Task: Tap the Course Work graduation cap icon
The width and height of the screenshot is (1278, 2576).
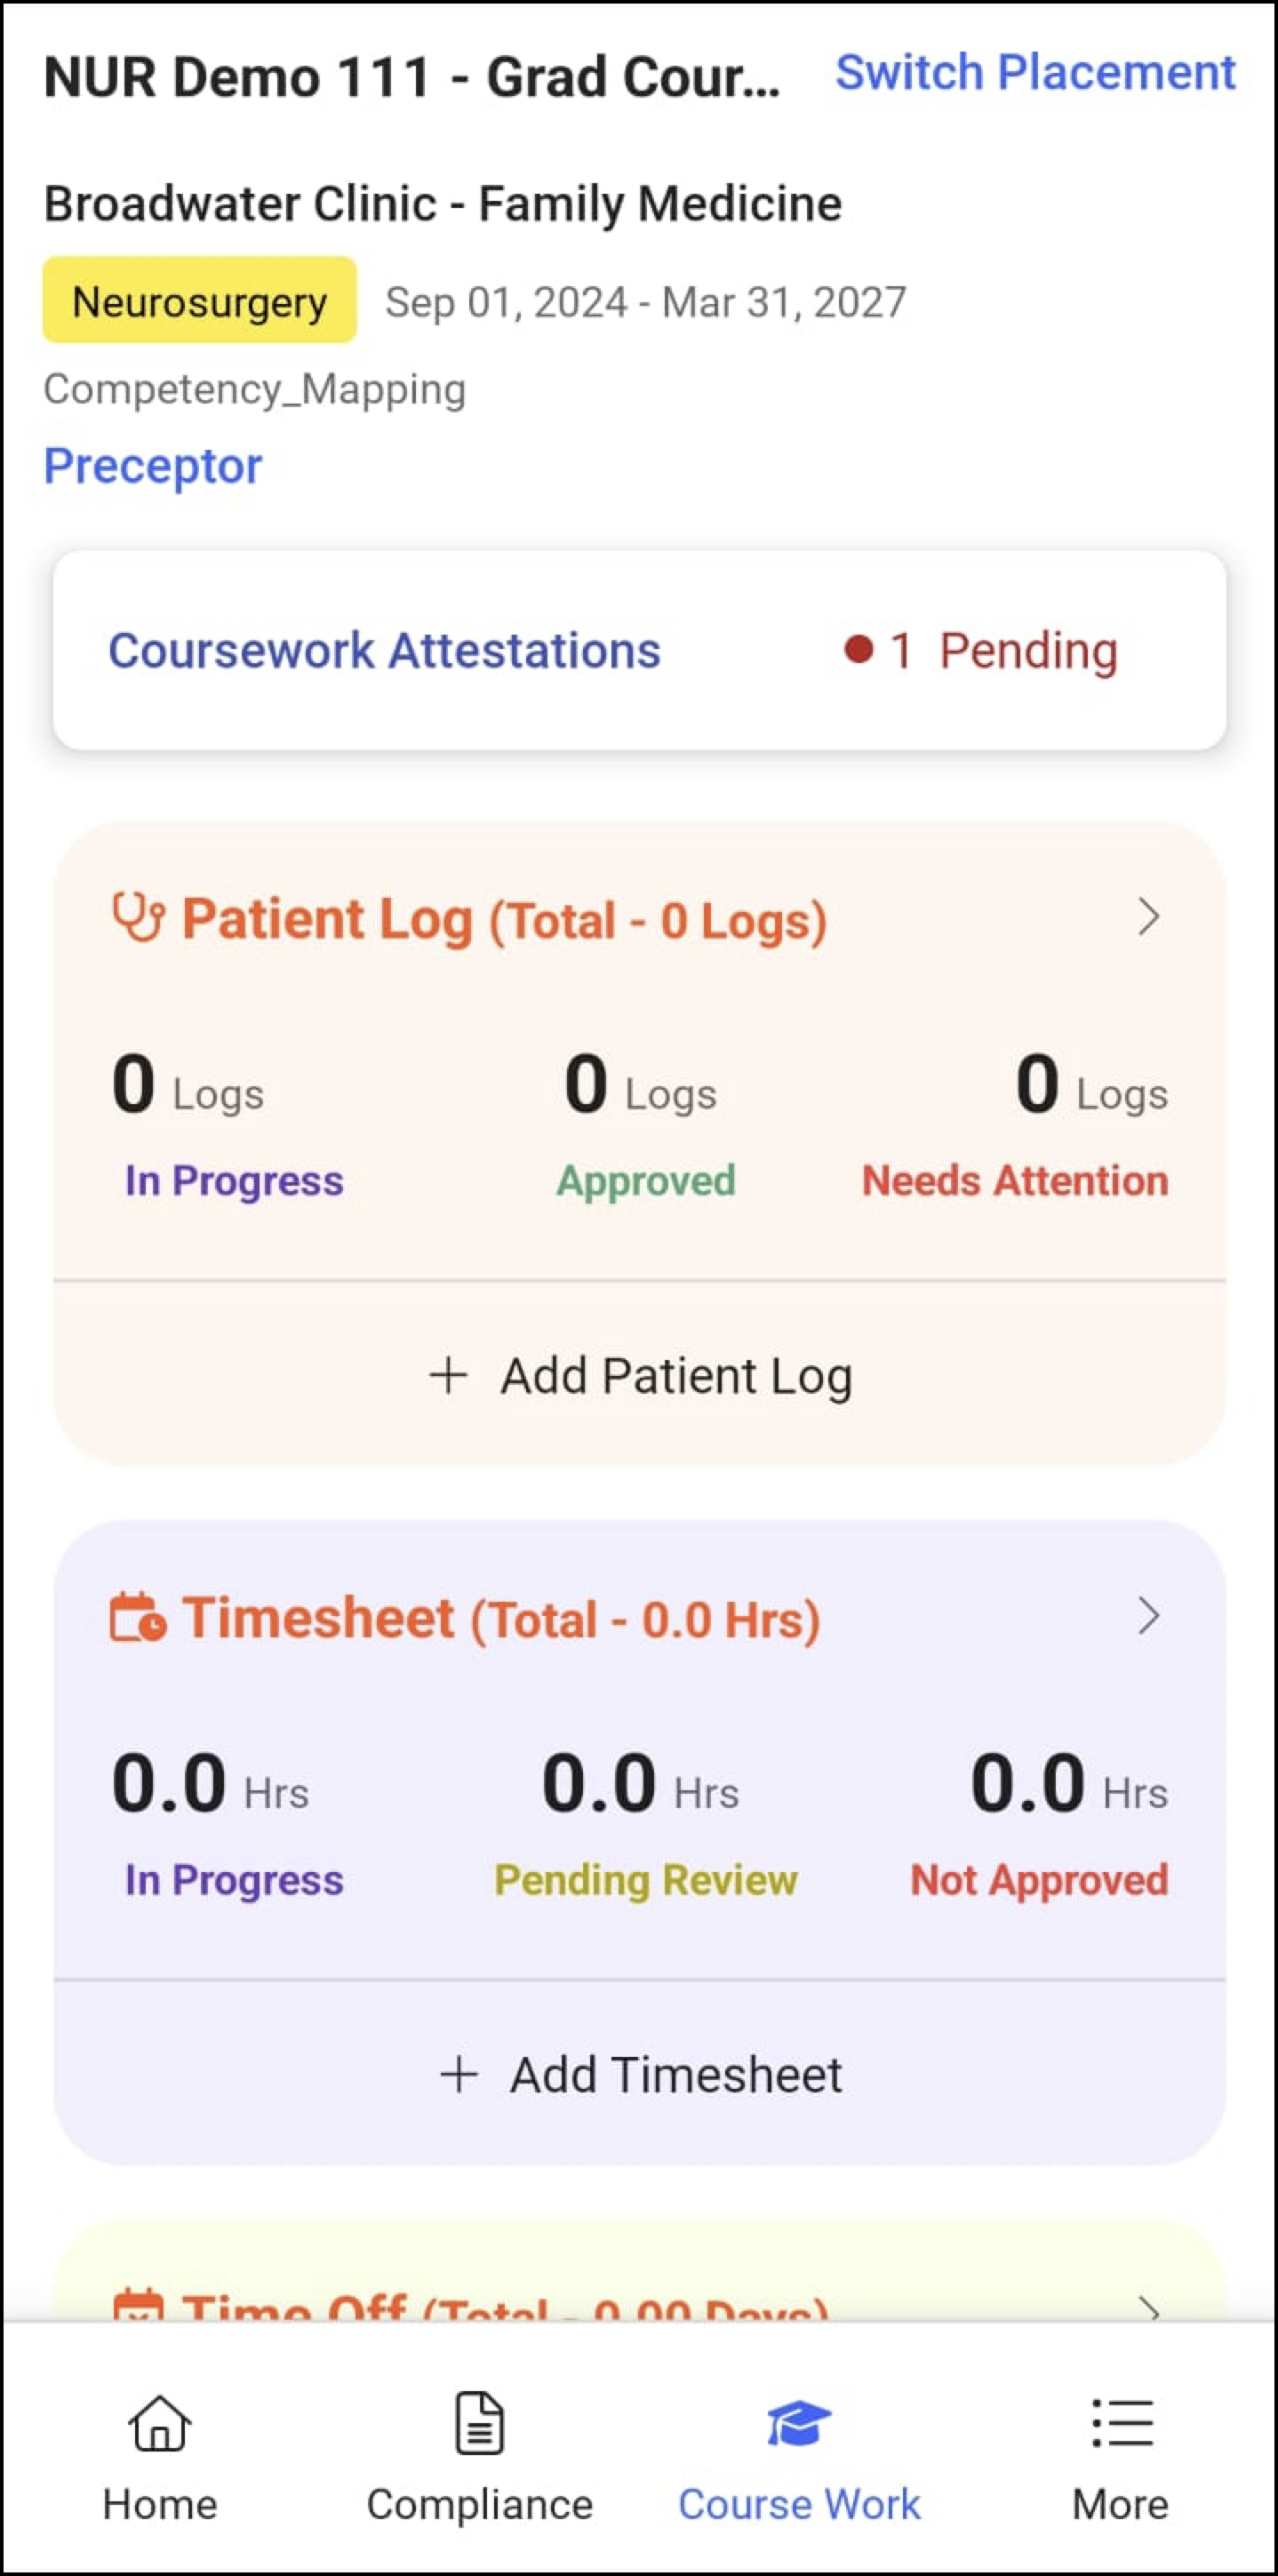Action: (x=798, y=2423)
